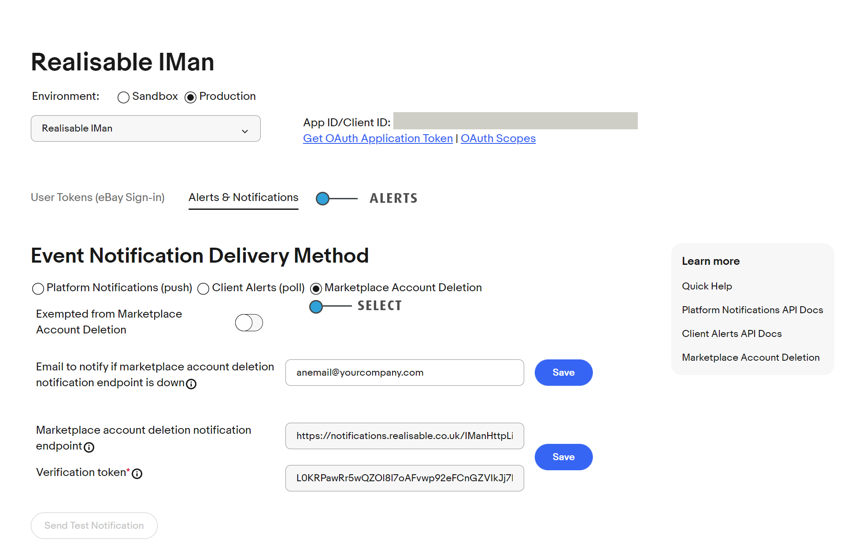Click the verification token input field
The width and height of the screenshot is (862, 560).
click(404, 478)
